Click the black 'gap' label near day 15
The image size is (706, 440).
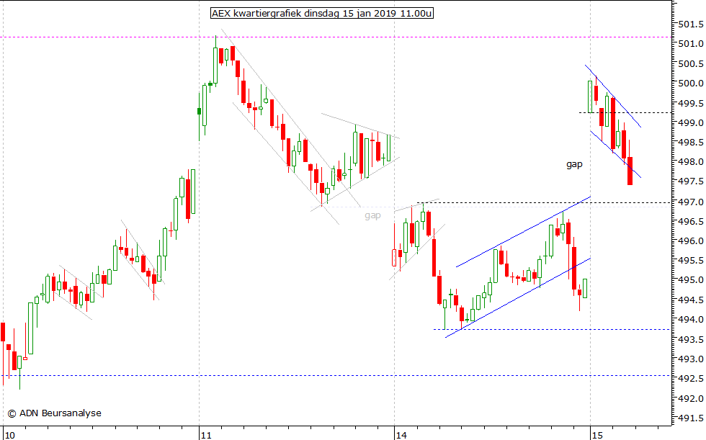click(x=574, y=164)
